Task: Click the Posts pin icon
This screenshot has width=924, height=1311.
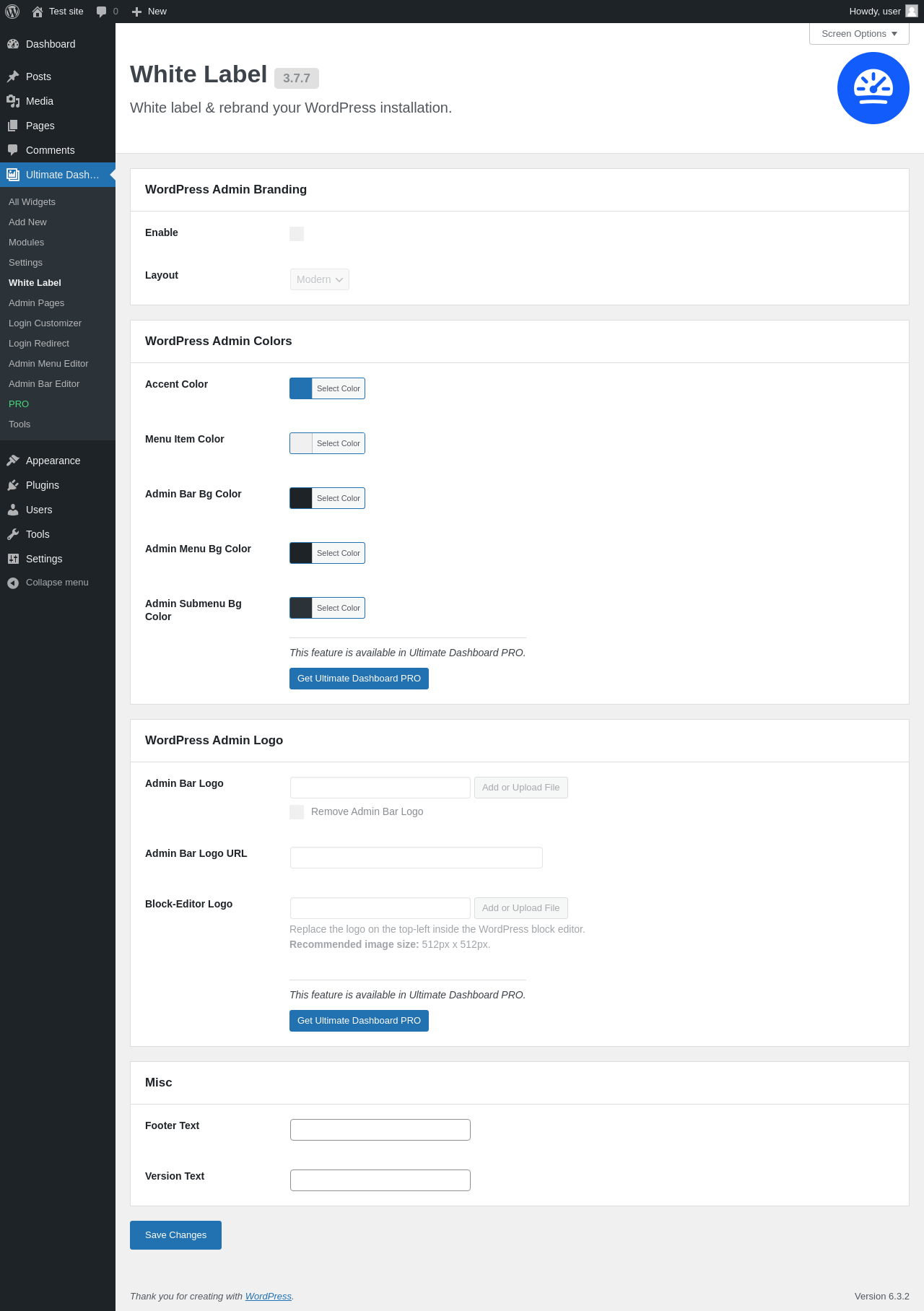Action: 13,77
